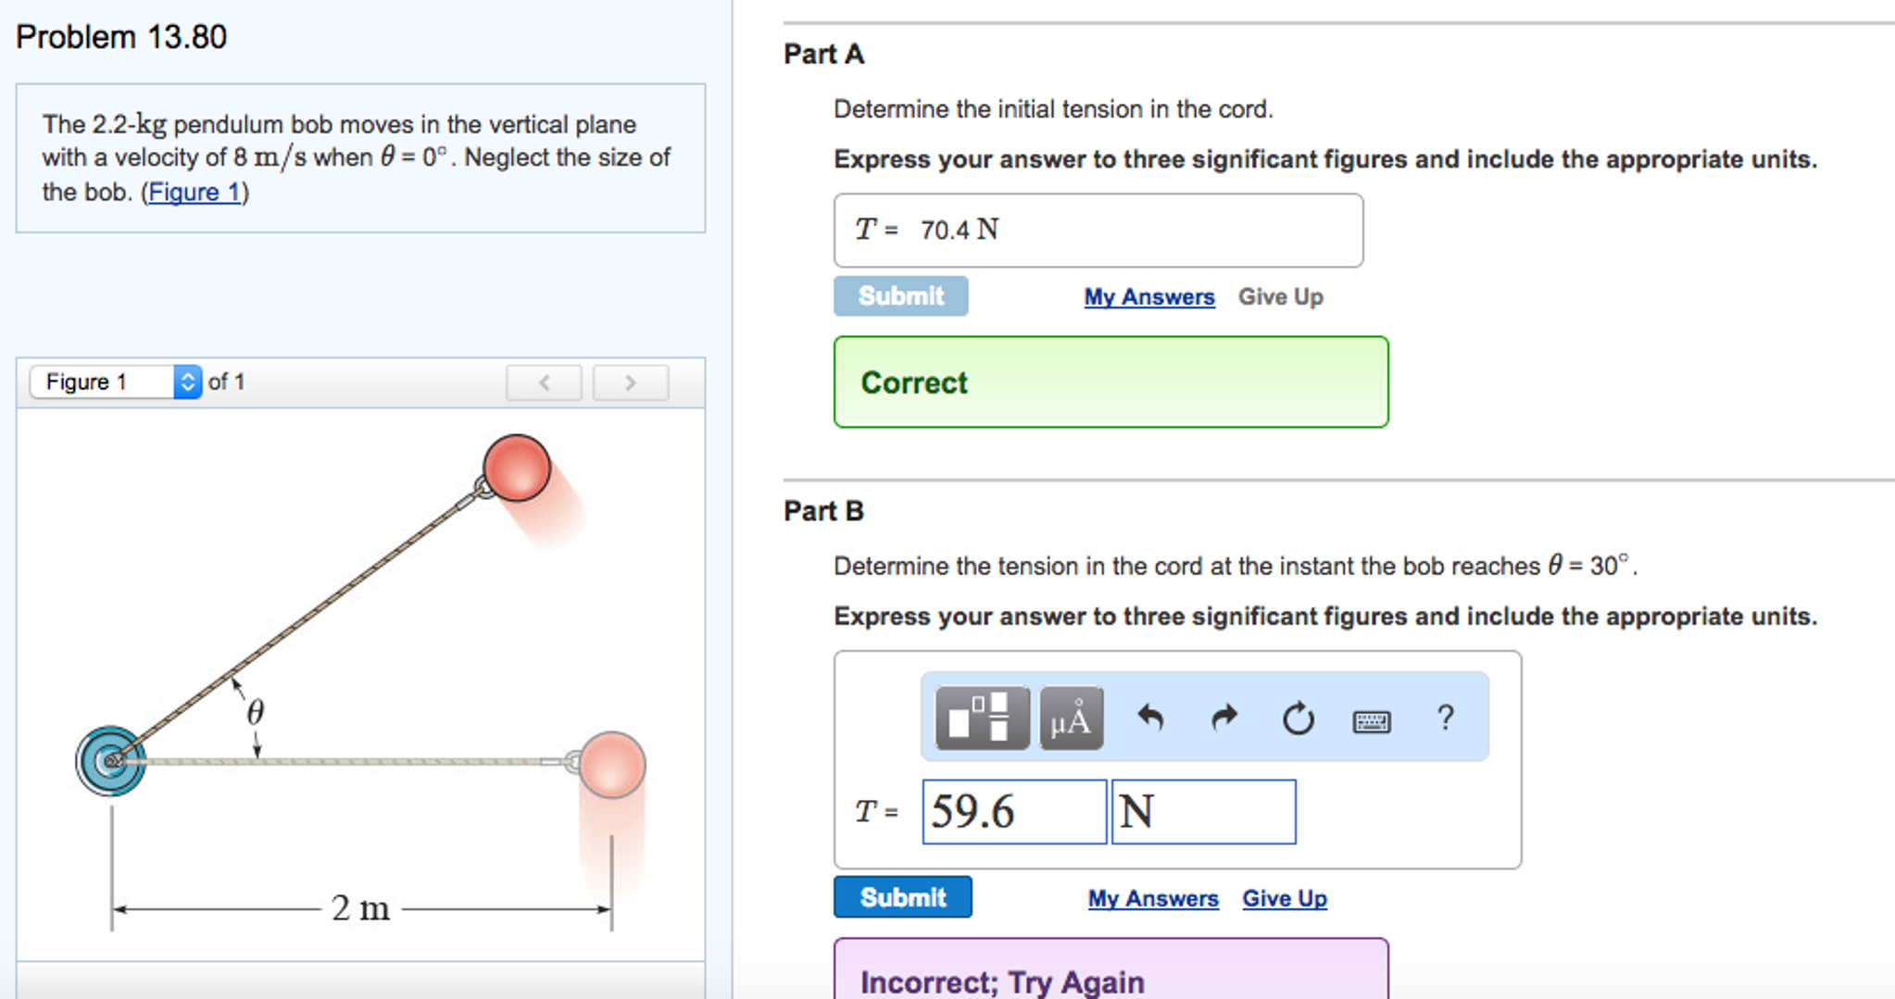Open My Answers link in Part B
The height and width of the screenshot is (999, 1895).
click(1153, 898)
